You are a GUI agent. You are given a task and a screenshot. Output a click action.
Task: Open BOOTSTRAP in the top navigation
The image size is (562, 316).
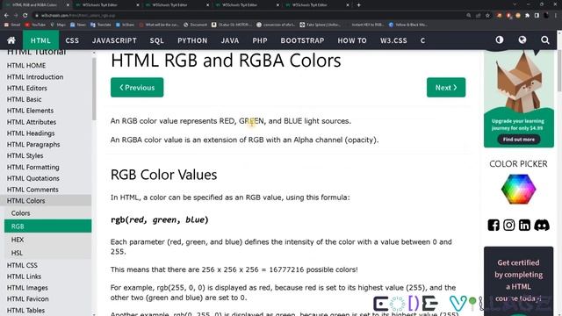(302, 40)
